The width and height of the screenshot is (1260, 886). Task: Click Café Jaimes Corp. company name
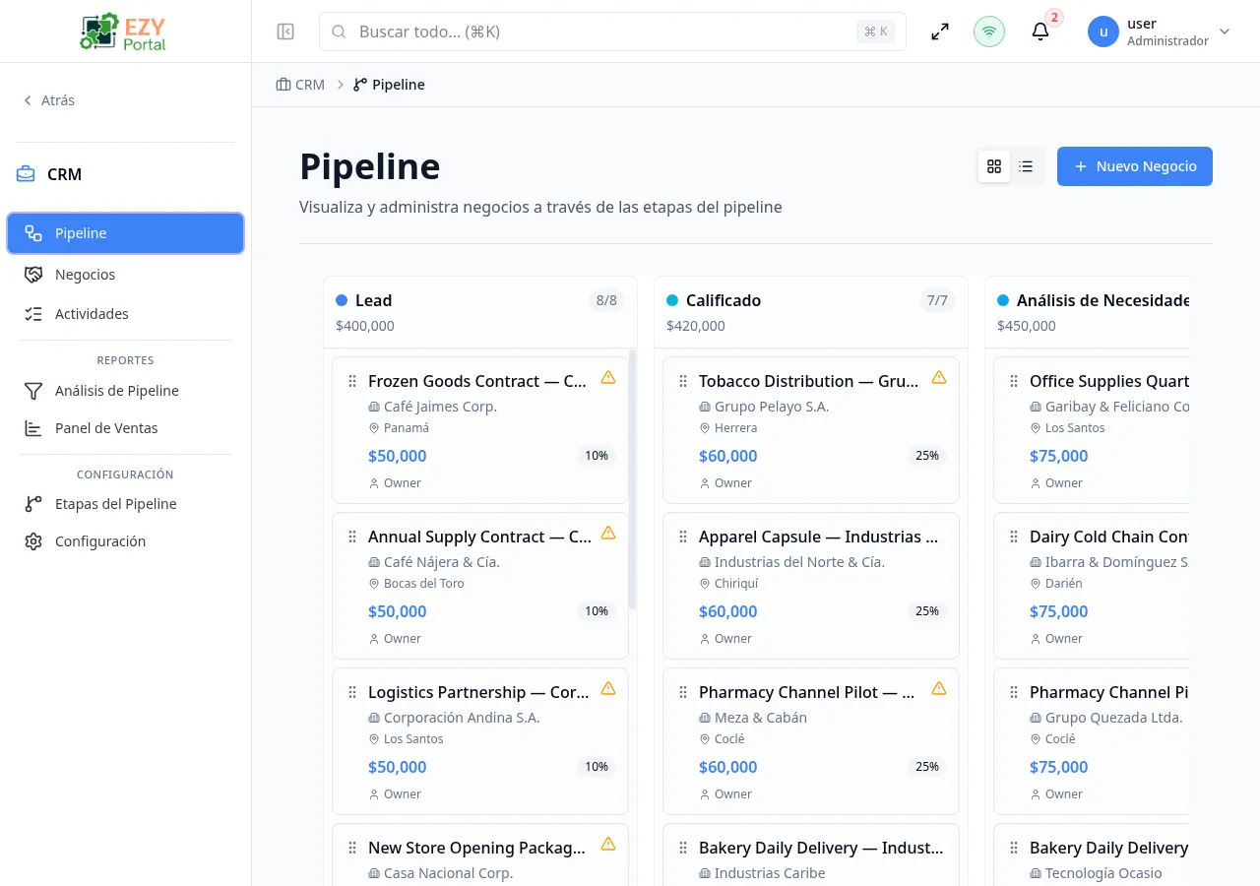(440, 407)
